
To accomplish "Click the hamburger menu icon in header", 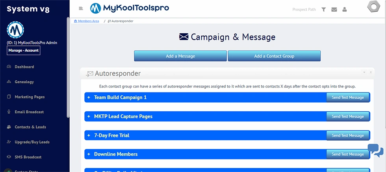I will coord(81,9).
